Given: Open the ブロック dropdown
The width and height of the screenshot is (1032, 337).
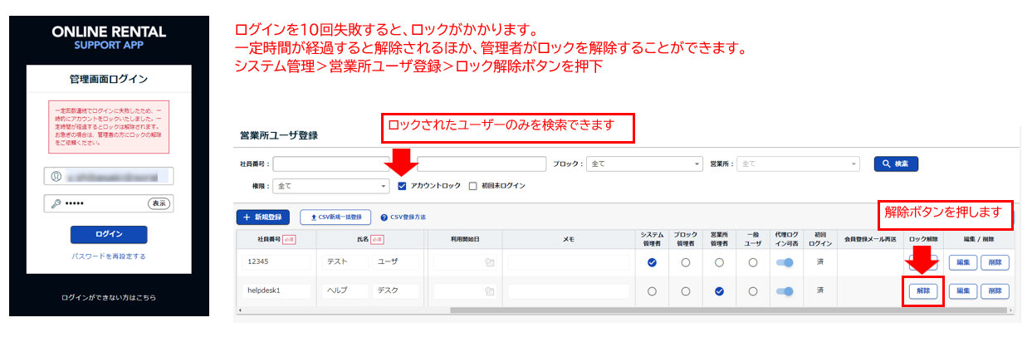Looking at the screenshot, I should tap(643, 164).
